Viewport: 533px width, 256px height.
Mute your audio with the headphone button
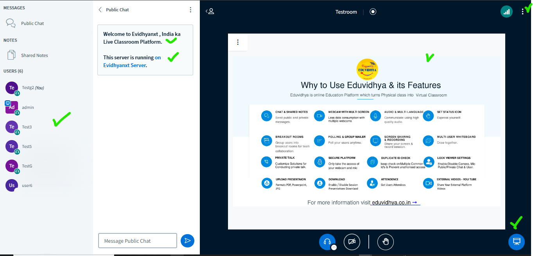click(x=327, y=242)
